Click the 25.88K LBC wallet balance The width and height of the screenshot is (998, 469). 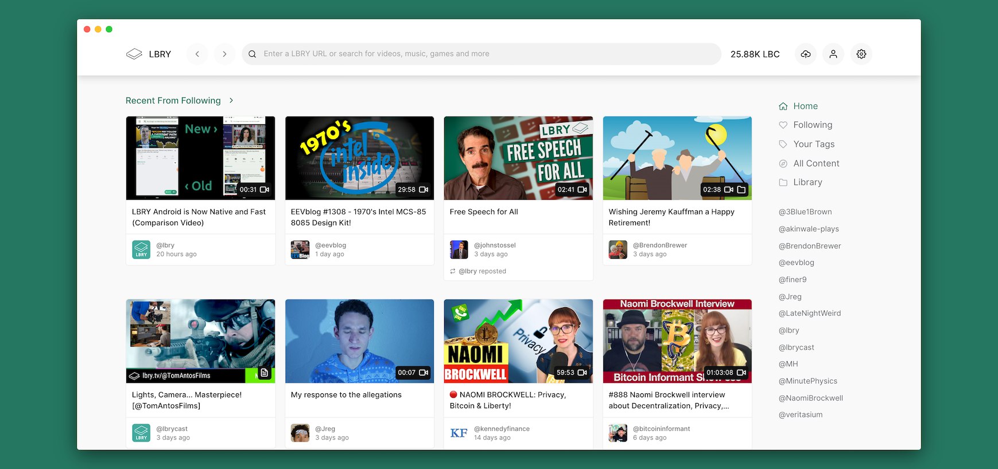pyautogui.click(x=755, y=54)
